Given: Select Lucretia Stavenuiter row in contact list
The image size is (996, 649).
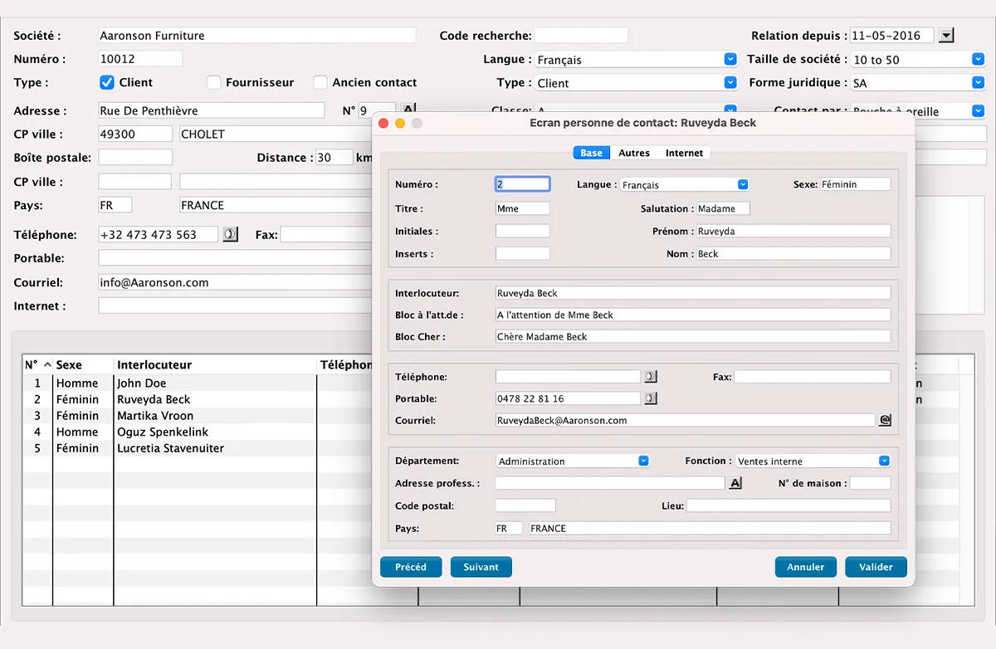Looking at the screenshot, I should point(170,448).
